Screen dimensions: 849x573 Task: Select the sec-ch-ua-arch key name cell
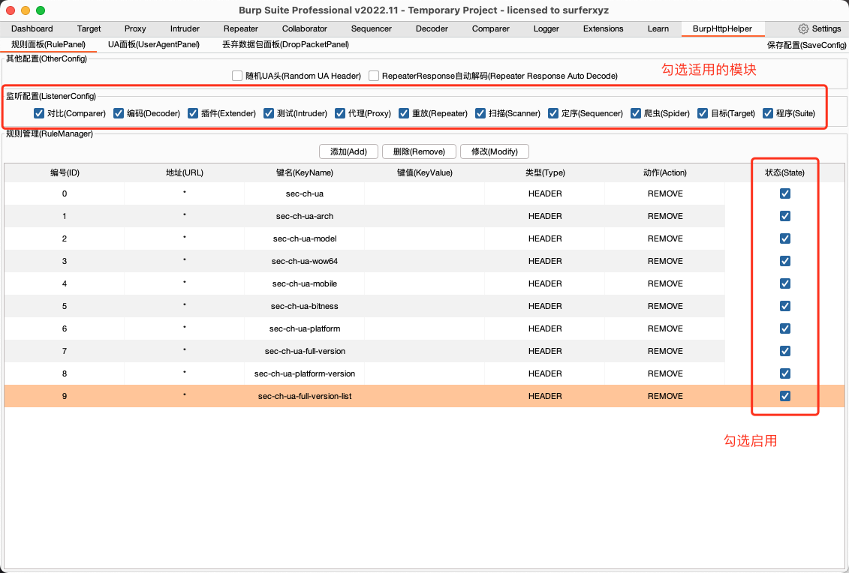click(x=305, y=216)
